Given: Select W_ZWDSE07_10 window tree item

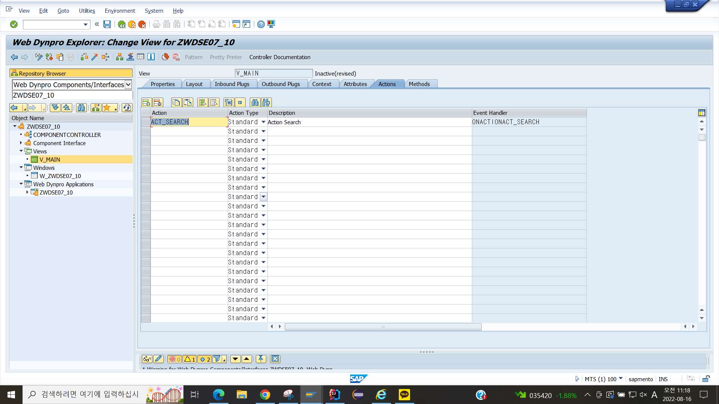Looking at the screenshot, I should click(x=60, y=176).
